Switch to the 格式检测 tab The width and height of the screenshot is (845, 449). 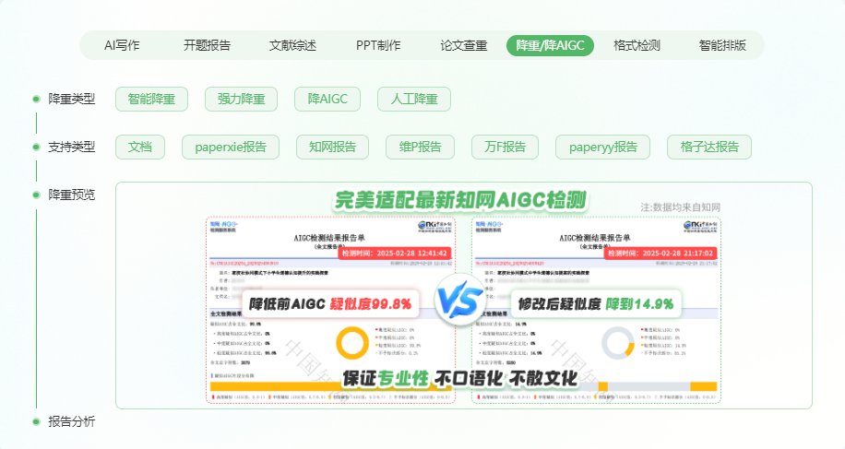pos(637,45)
